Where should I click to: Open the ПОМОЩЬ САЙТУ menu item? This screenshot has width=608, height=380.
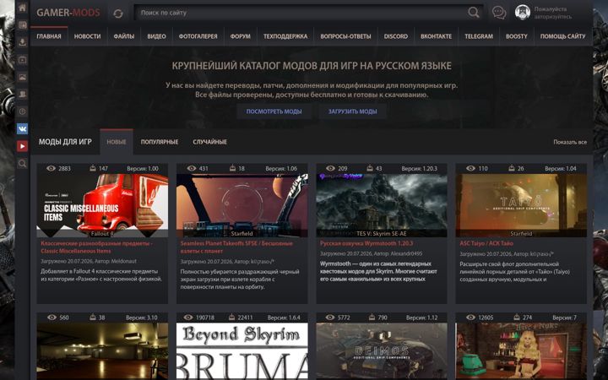coord(562,36)
